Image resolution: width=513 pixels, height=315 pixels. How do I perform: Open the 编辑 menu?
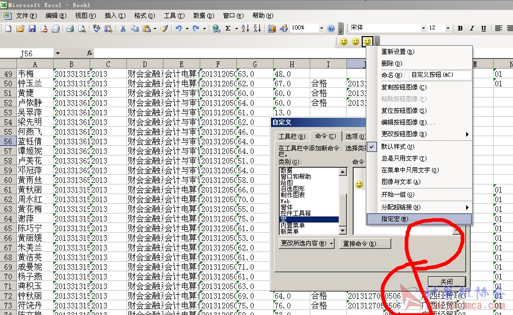(x=56, y=15)
